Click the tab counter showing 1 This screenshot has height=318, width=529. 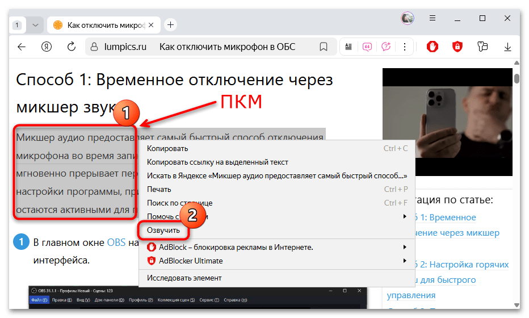click(x=17, y=25)
